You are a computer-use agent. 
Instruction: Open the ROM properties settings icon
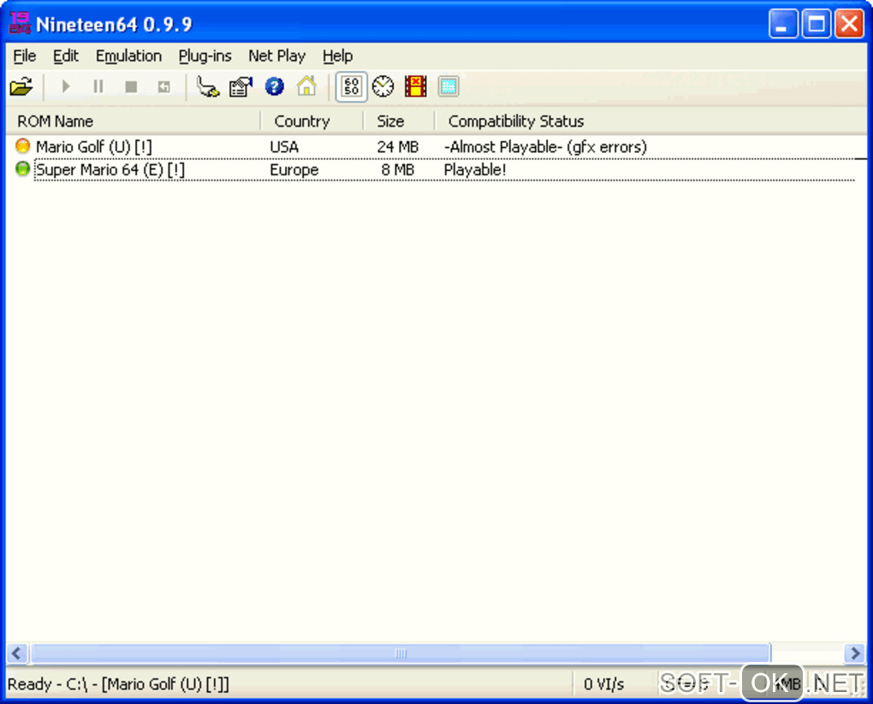tap(241, 86)
